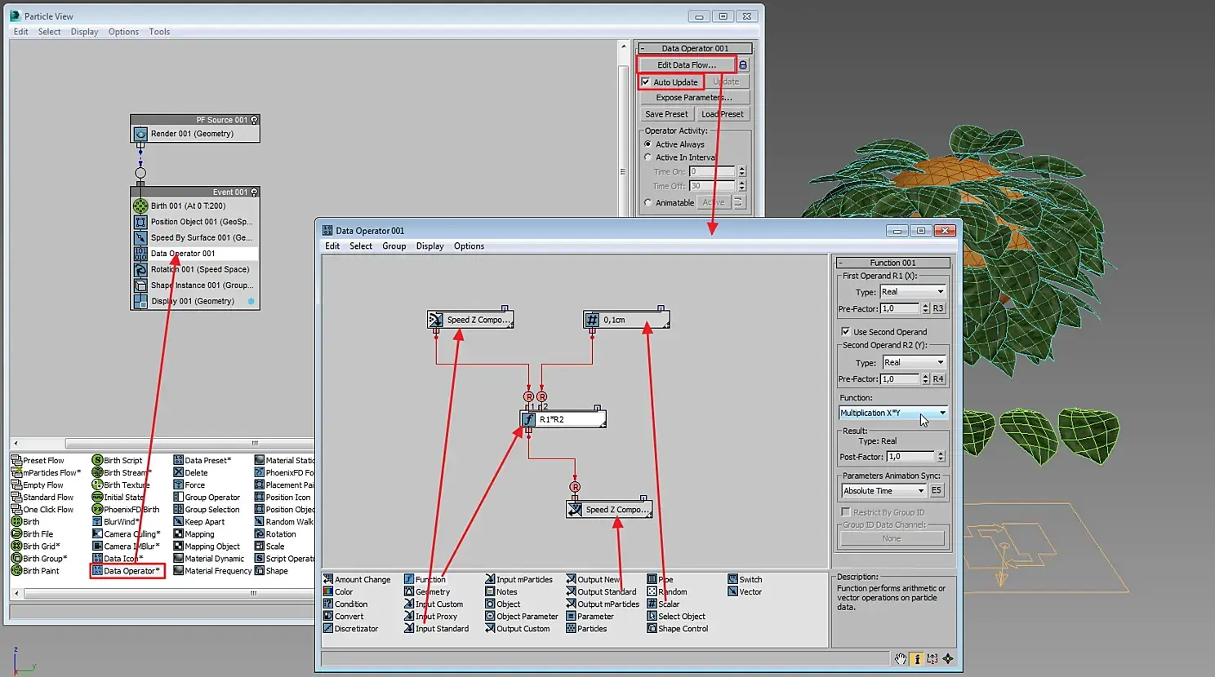
Task: Open Edit menu in Particle View
Action: coord(20,32)
